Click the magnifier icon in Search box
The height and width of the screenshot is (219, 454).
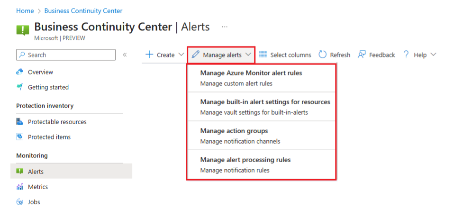click(x=22, y=55)
